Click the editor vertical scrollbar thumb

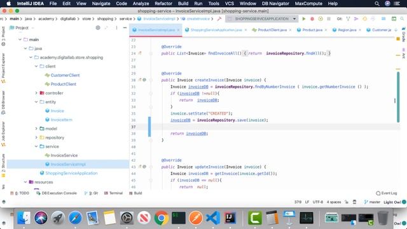click(398, 97)
